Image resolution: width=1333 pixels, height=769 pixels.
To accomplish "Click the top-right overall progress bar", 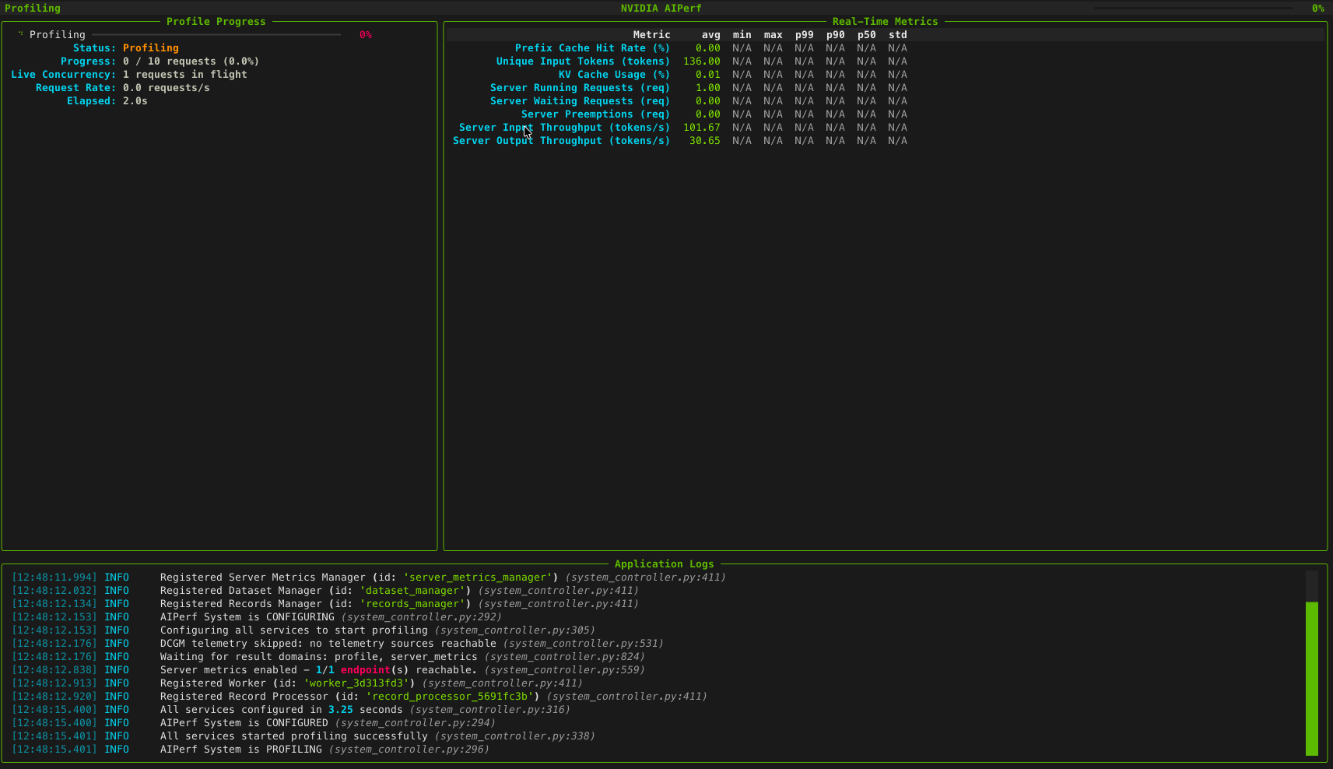I will click(x=1193, y=9).
